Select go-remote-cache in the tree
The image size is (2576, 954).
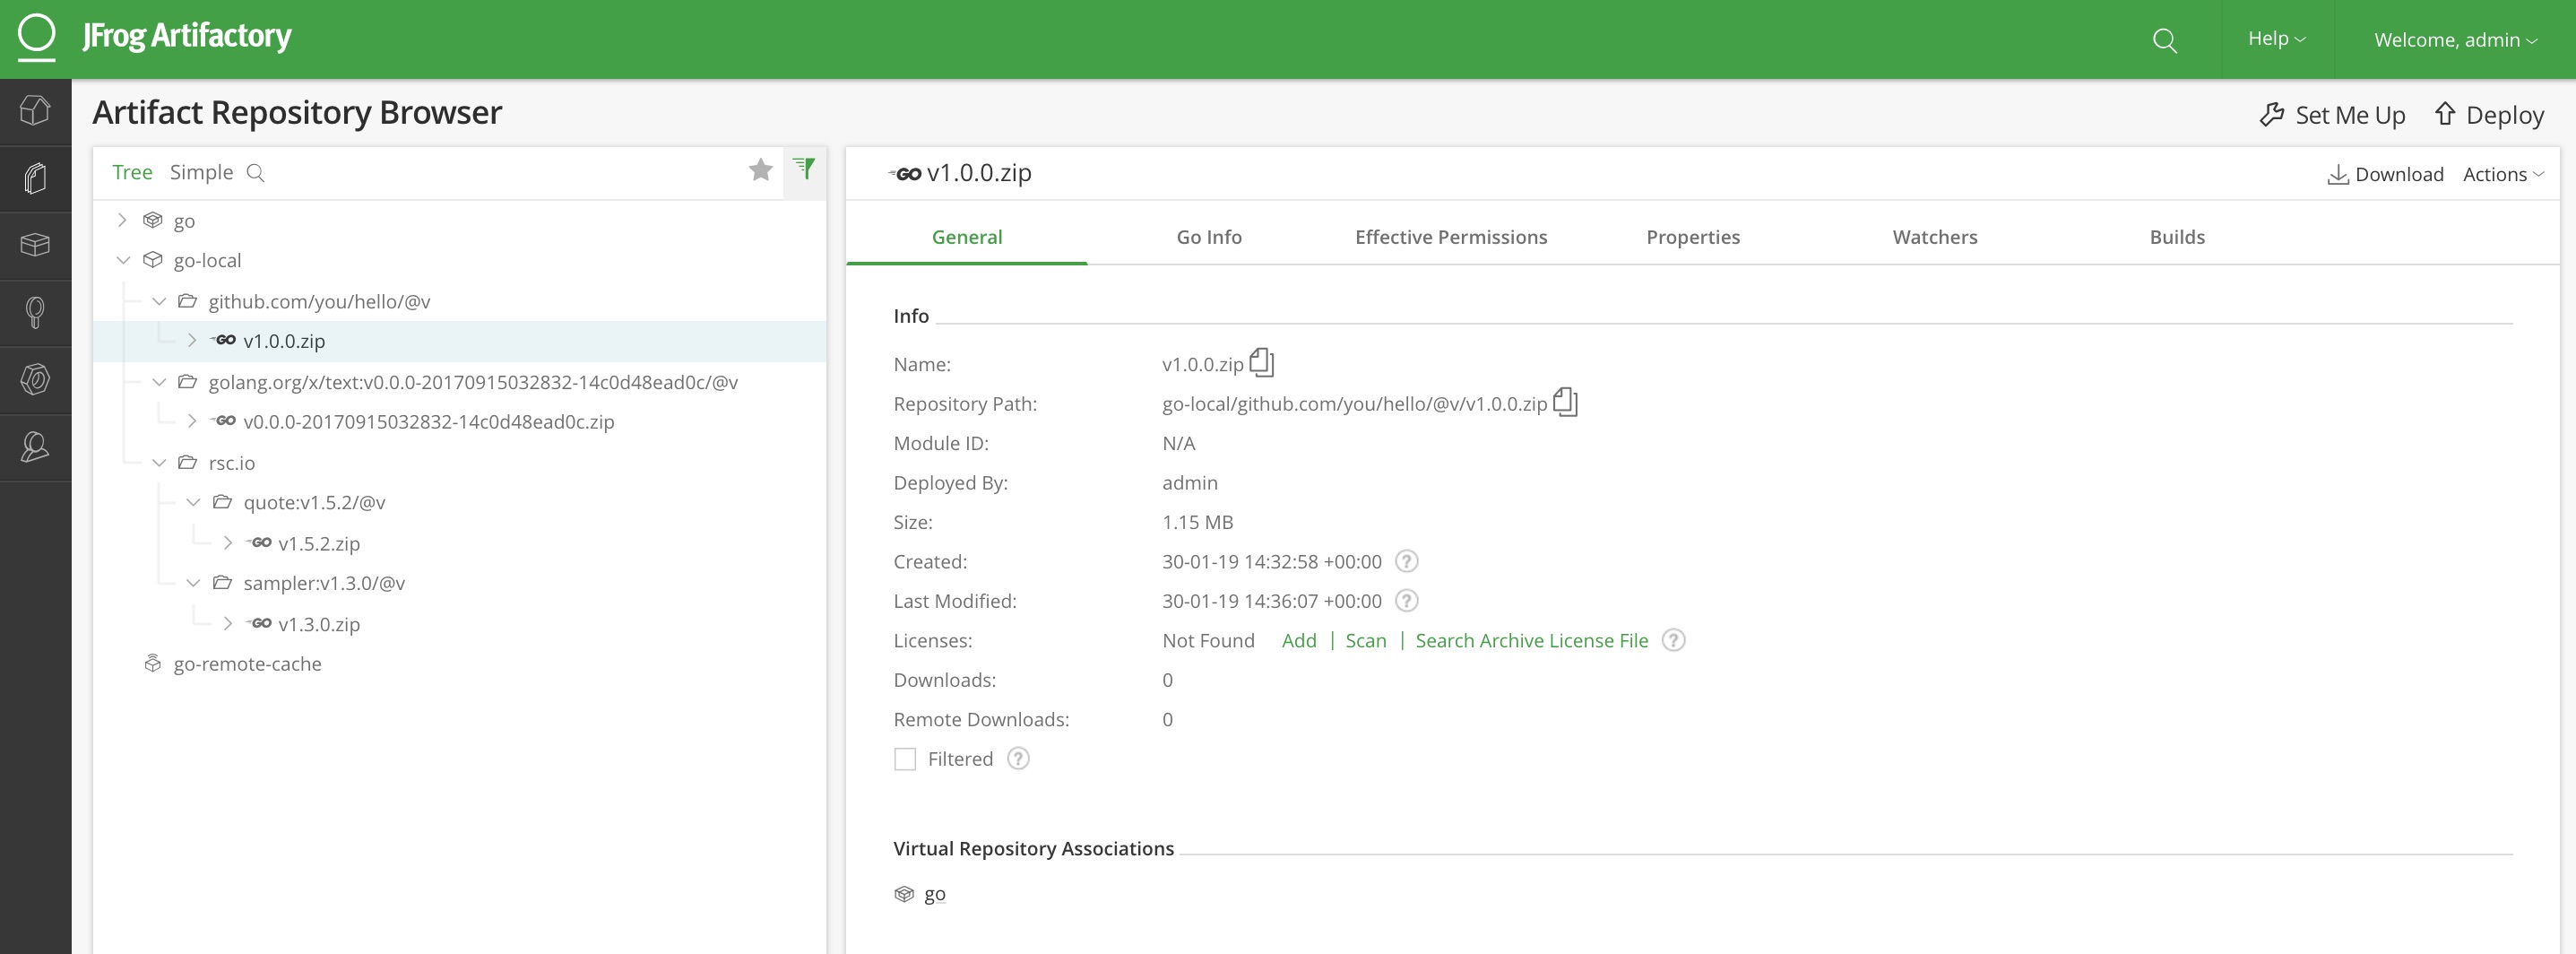coord(247,664)
